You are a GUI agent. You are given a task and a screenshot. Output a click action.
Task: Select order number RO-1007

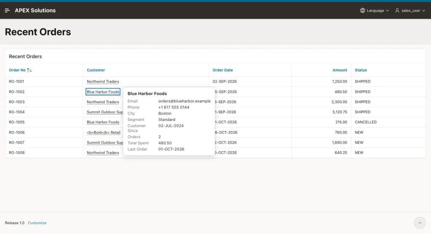[x=16, y=142]
